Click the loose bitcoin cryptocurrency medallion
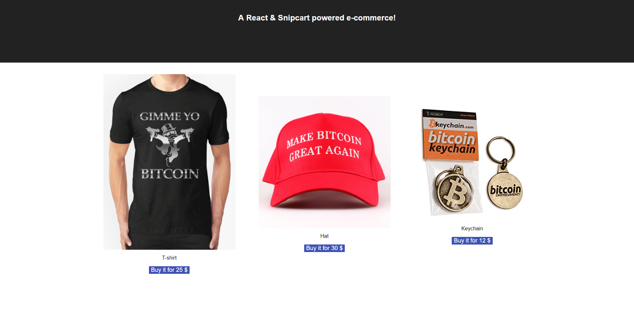Image resolution: width=634 pixels, height=313 pixels. tap(505, 191)
